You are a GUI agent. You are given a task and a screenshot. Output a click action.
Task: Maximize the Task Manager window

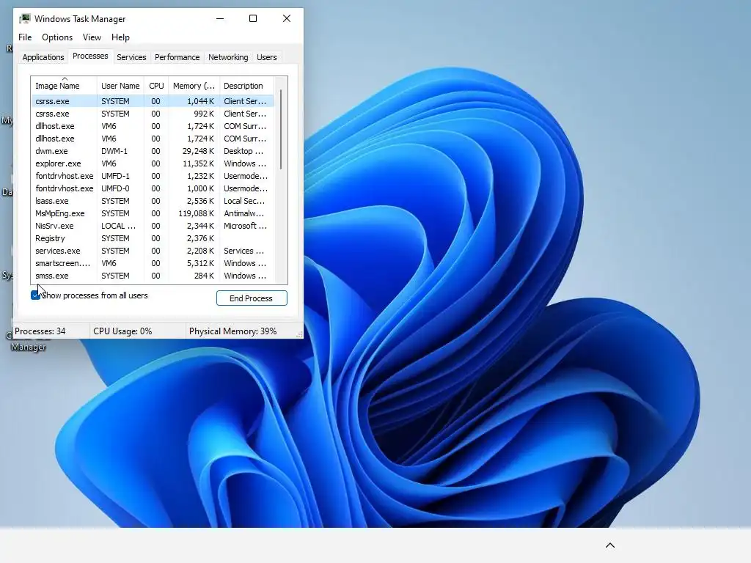[x=253, y=18]
